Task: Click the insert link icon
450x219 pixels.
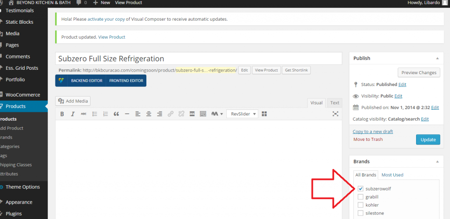Action: (171, 114)
